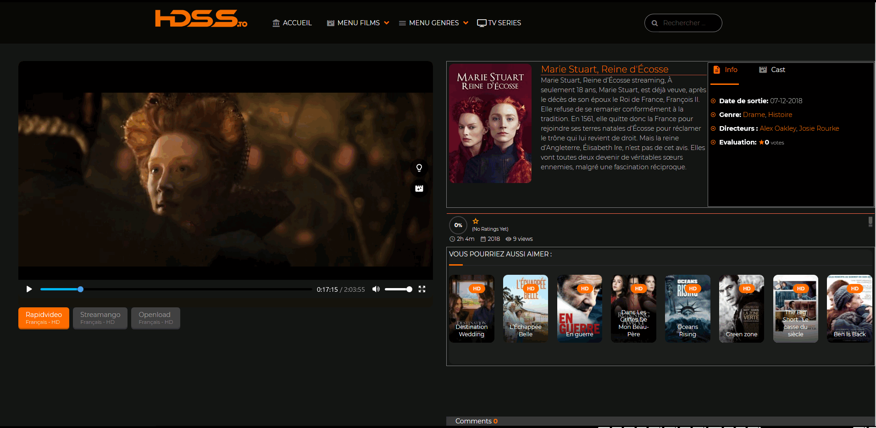Mute the video with the speaker icon
876x428 pixels.
pos(376,289)
